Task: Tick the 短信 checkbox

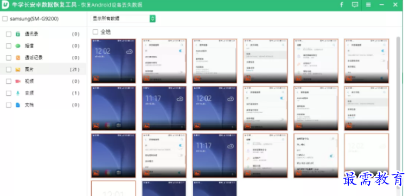Action: (x=9, y=46)
